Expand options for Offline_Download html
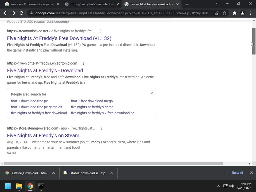Viewport: 256px width, 192px height. (x=53, y=173)
